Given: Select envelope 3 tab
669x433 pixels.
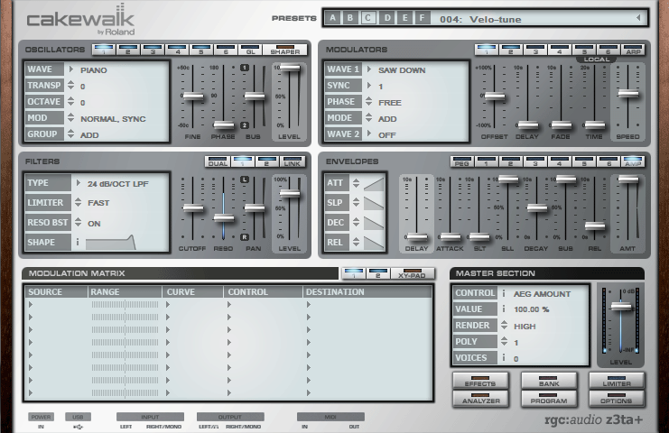Looking at the screenshot, I should [x=535, y=162].
